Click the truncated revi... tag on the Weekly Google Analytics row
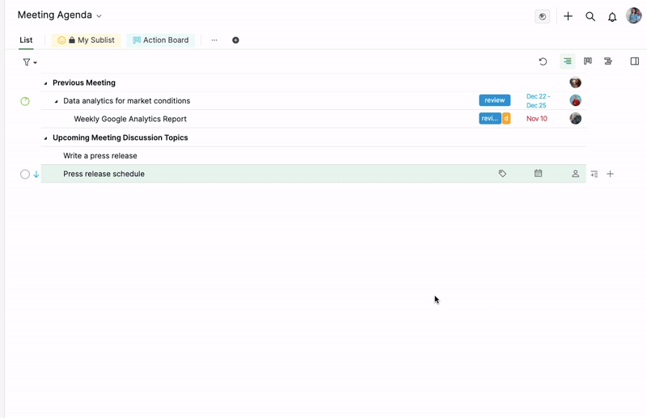 click(490, 118)
